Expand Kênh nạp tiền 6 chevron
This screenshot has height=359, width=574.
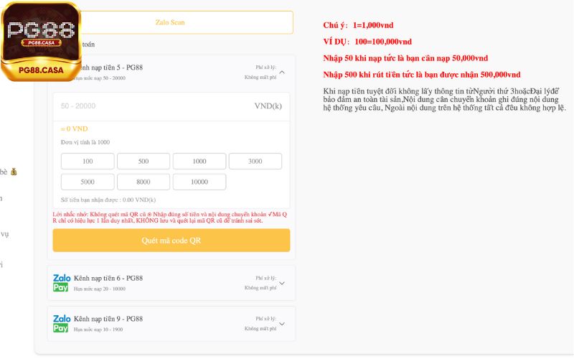[x=282, y=283]
